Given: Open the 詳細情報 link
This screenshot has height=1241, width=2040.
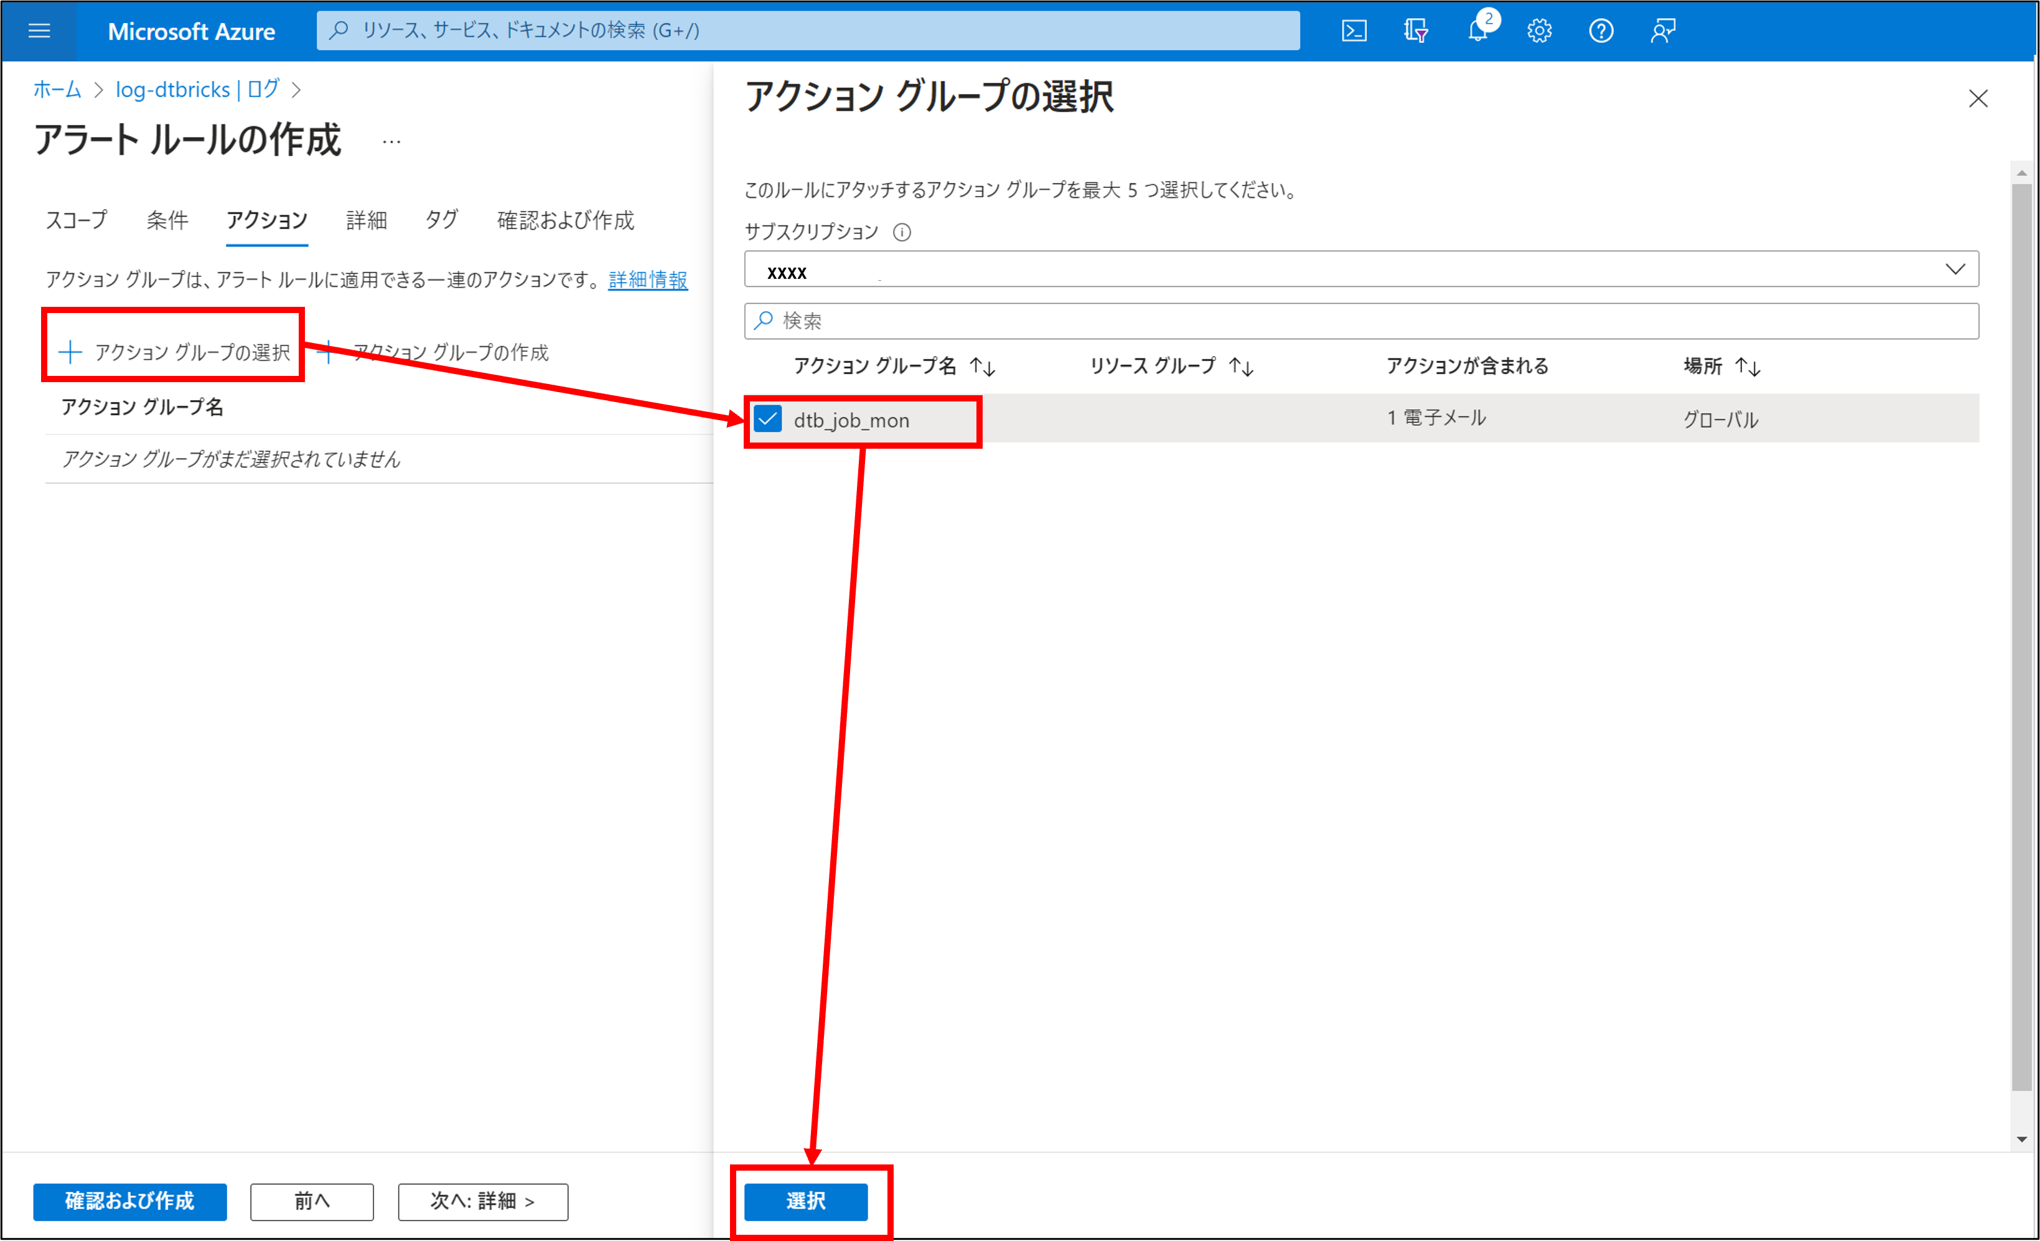Looking at the screenshot, I should pyautogui.click(x=647, y=280).
